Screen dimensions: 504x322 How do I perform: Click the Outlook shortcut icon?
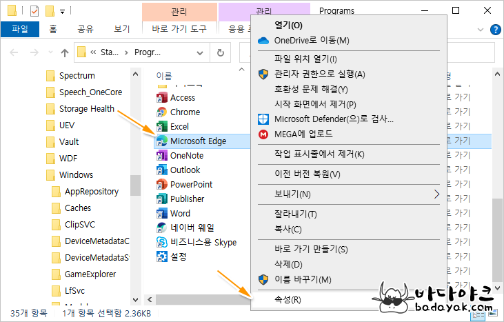tap(161, 170)
